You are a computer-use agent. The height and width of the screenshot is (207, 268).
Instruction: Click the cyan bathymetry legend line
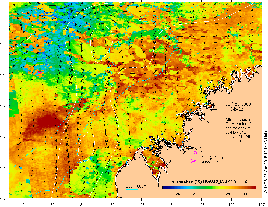(132, 189)
